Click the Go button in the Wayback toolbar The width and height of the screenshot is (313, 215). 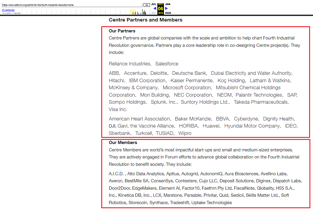click(147, 5)
